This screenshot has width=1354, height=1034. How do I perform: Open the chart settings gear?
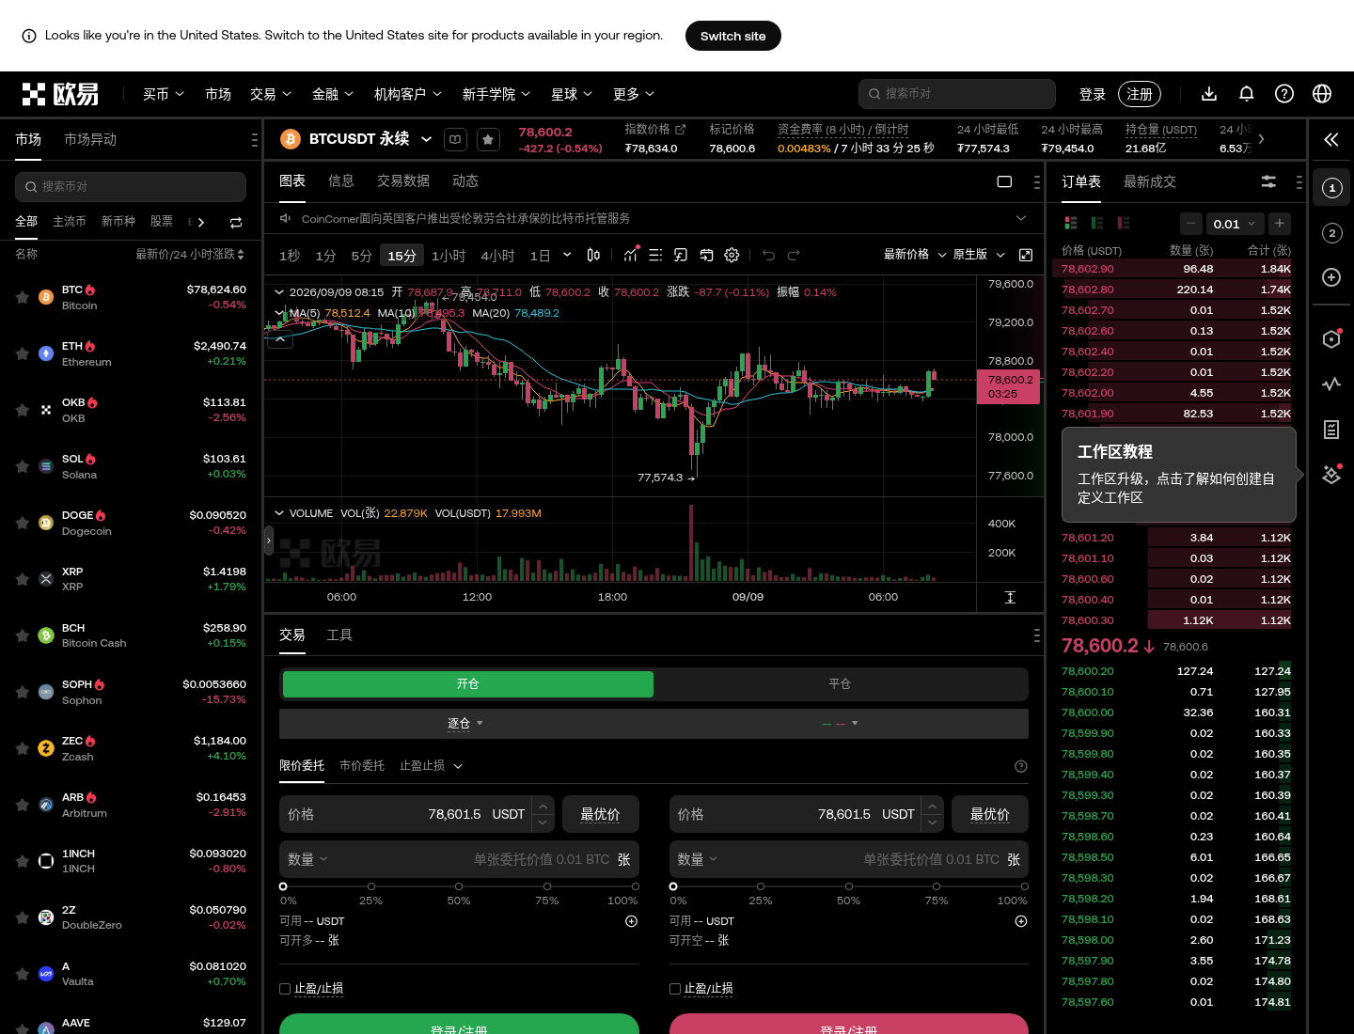tap(732, 255)
